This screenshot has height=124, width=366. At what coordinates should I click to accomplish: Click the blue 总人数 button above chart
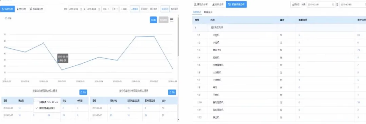(153, 20)
